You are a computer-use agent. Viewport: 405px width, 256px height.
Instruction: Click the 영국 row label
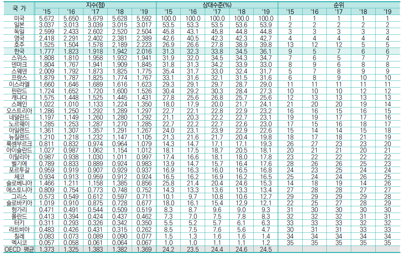coord(19,38)
